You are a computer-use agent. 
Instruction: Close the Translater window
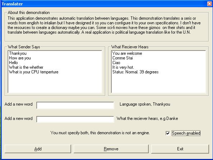click(209, 4)
